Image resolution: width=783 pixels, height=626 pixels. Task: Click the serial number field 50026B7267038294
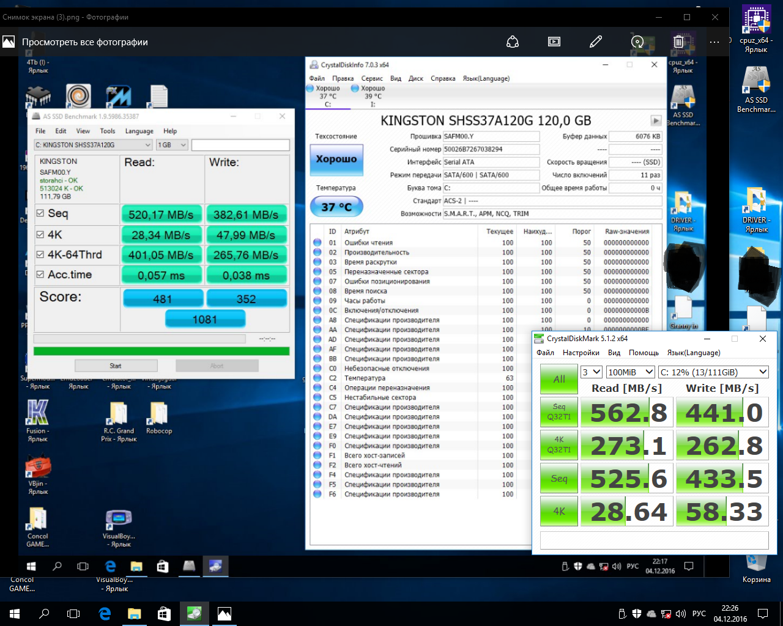click(x=491, y=149)
